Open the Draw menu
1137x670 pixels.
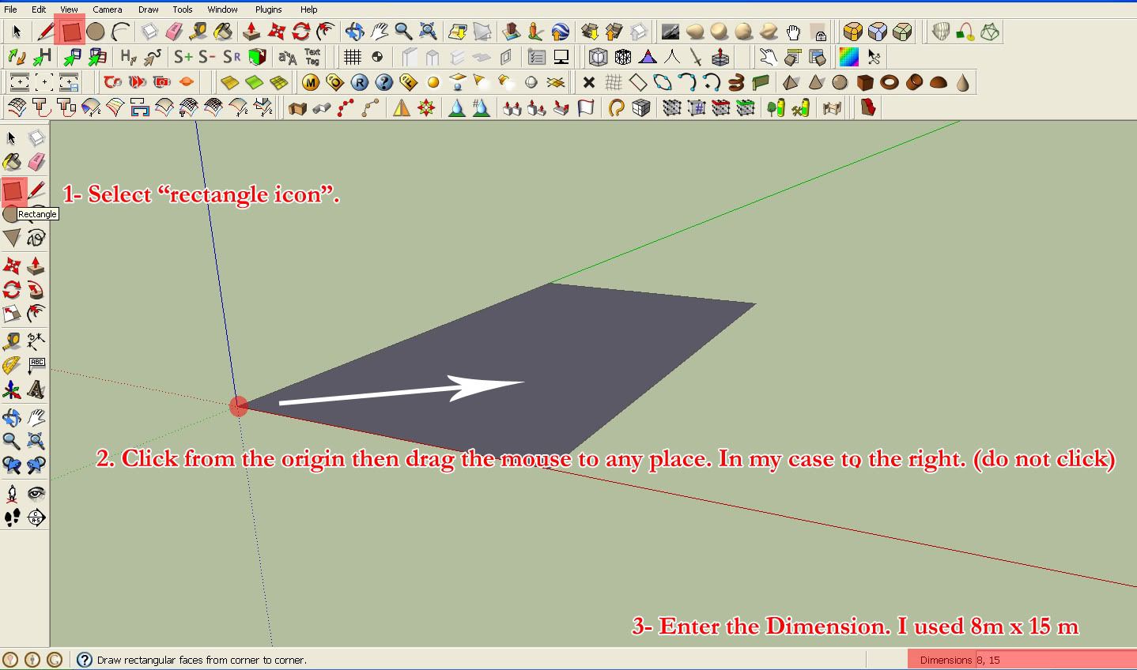tap(148, 9)
